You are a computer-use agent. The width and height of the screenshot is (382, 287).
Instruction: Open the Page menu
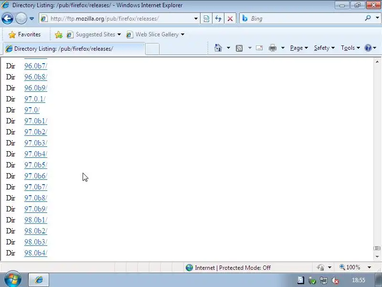coord(299,48)
